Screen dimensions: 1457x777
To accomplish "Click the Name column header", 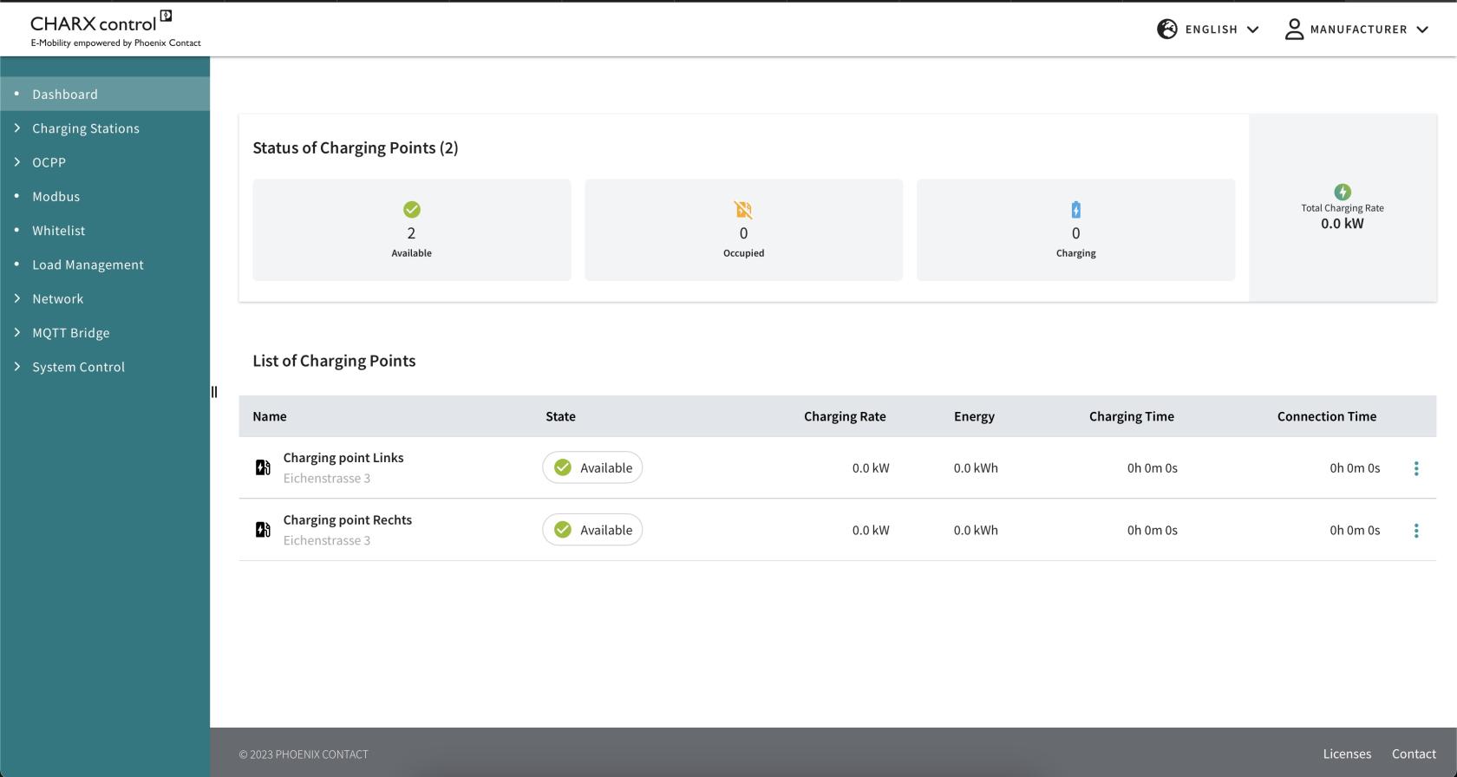I will coord(270,416).
